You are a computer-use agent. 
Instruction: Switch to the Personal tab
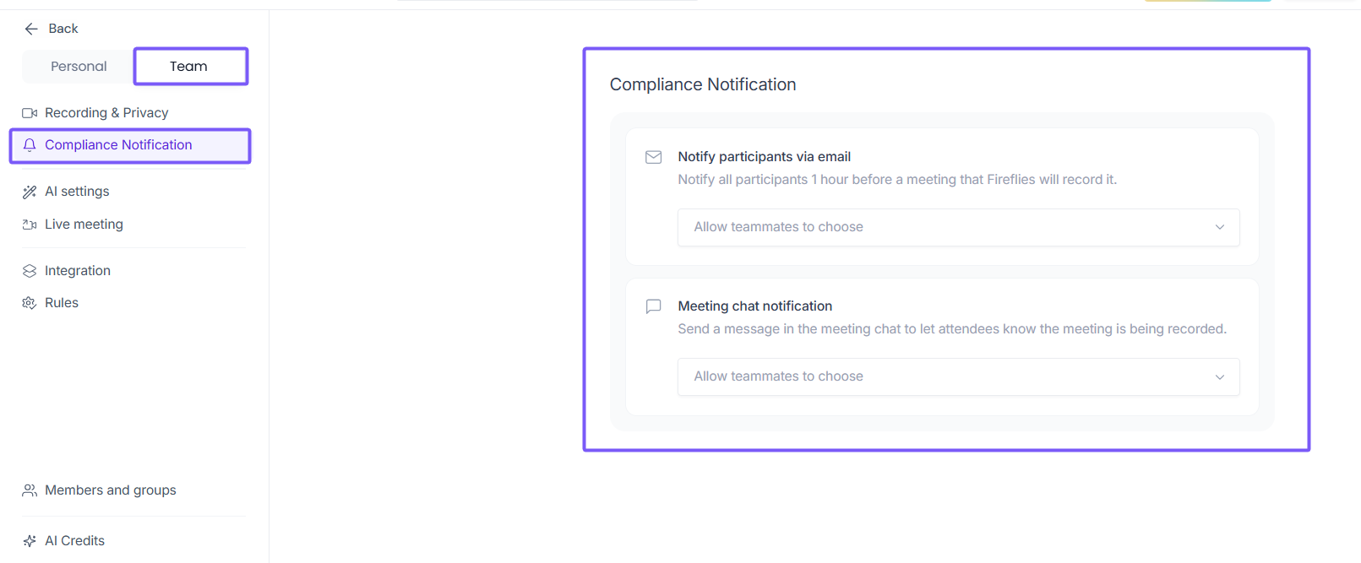coord(79,67)
